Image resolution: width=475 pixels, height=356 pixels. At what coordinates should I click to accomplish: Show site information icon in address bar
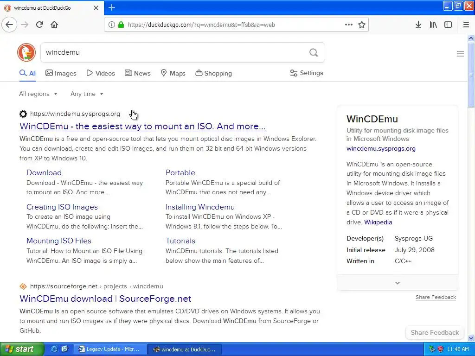[x=111, y=25]
